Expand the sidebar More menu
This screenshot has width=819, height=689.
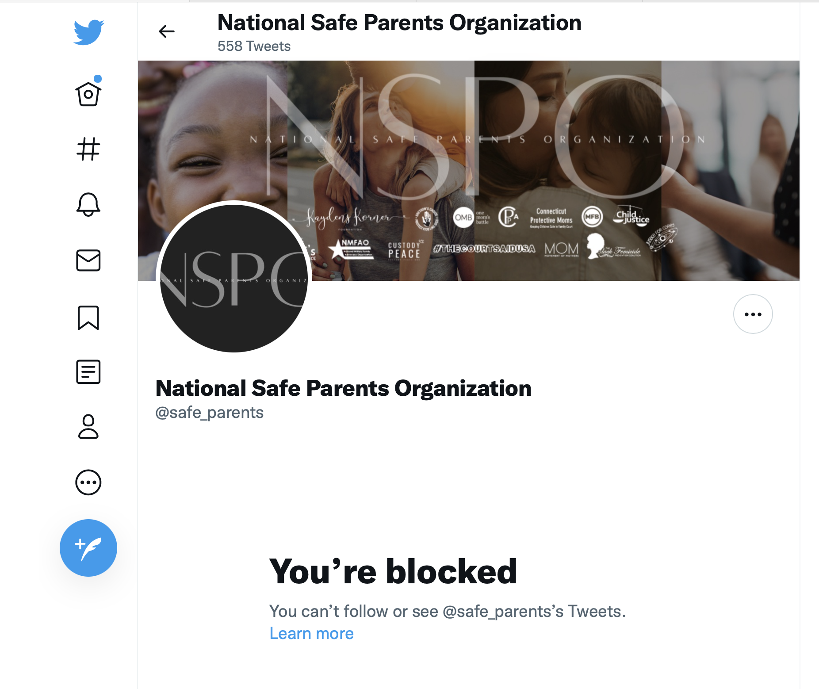(x=88, y=482)
